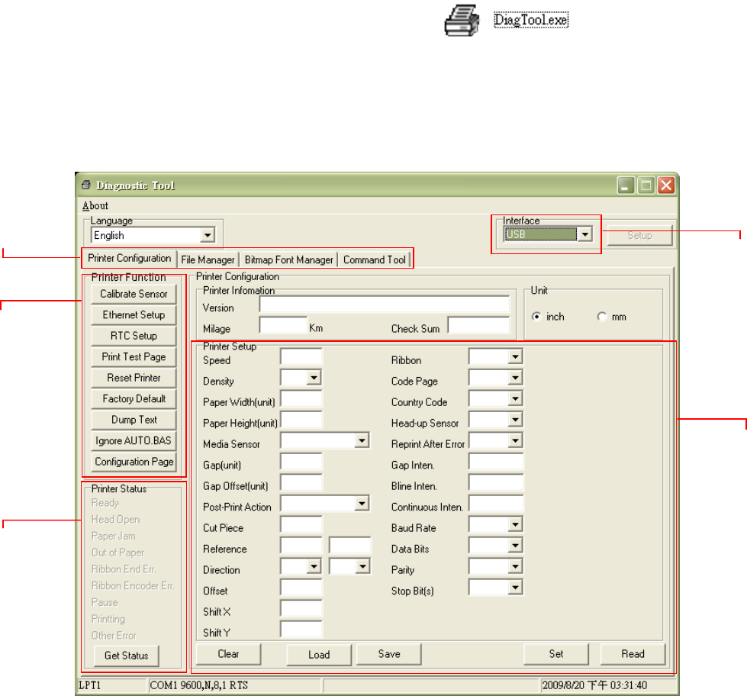This screenshot has width=747, height=696.
Task: Open the Baud Rate dropdown
Action: [x=515, y=524]
